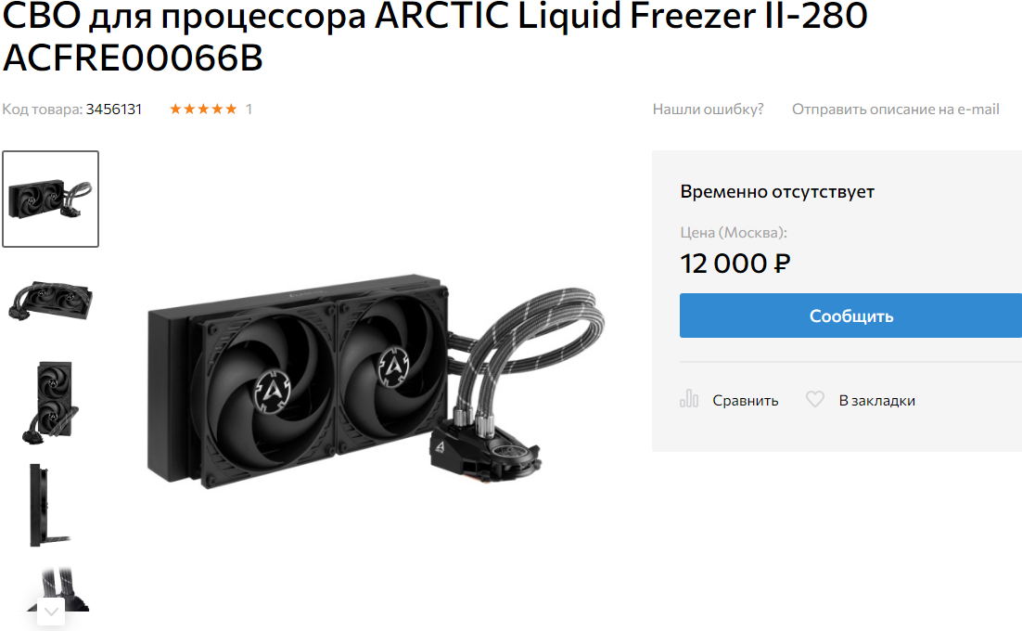Image resolution: width=1022 pixels, height=631 pixels.
Task: Click the compare bar-chart icon
Action: pos(689,399)
